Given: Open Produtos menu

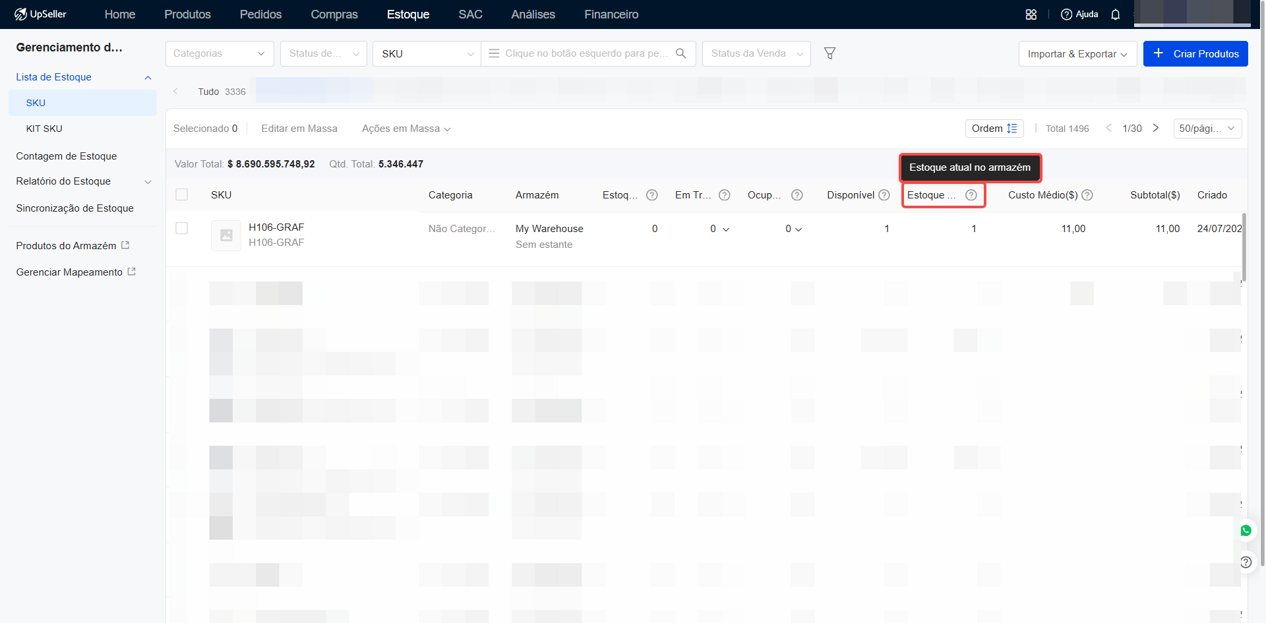Looking at the screenshot, I should [188, 15].
